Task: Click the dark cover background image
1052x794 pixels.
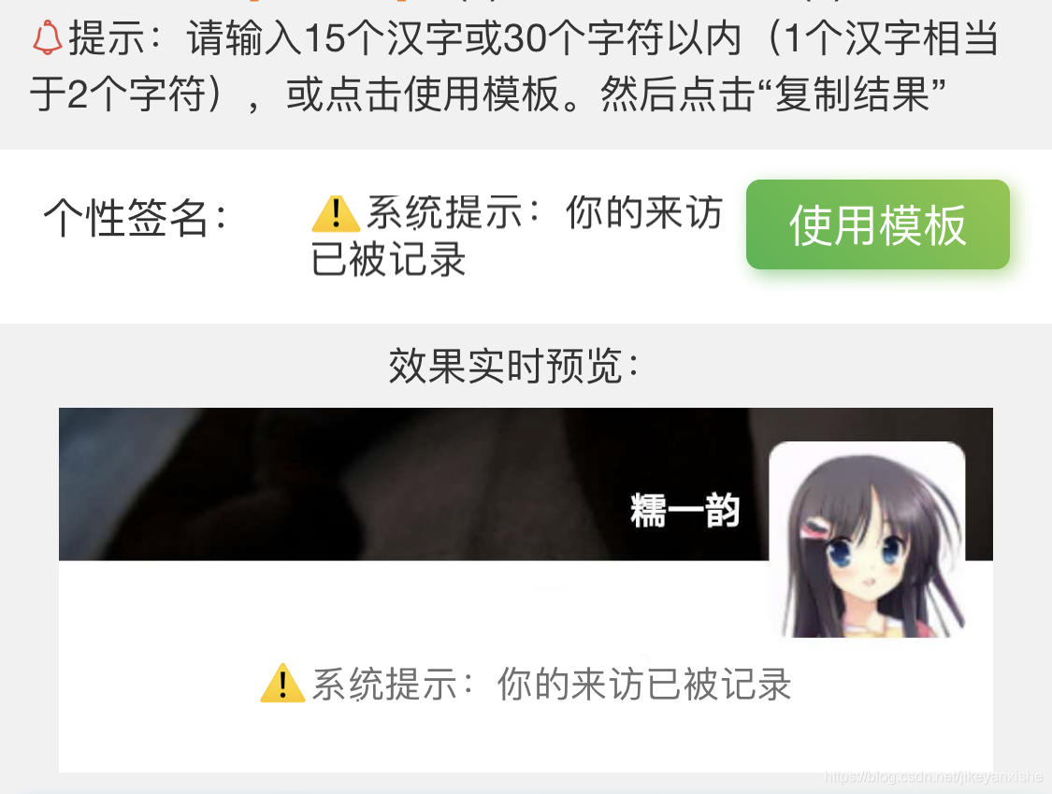Action: coord(402,484)
